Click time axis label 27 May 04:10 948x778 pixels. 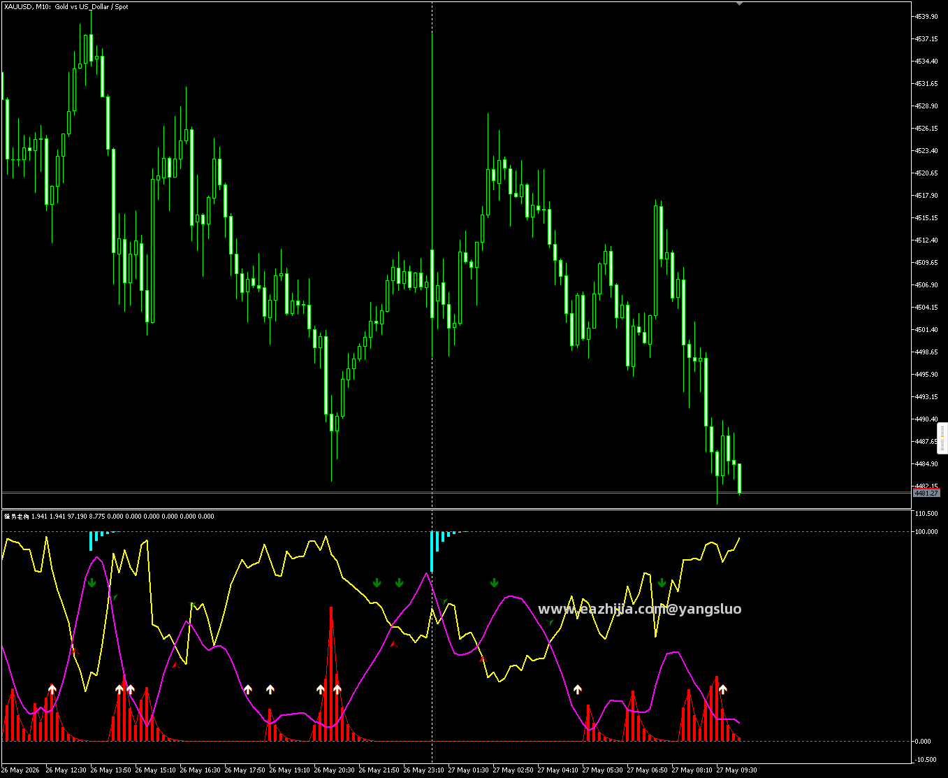558,770
